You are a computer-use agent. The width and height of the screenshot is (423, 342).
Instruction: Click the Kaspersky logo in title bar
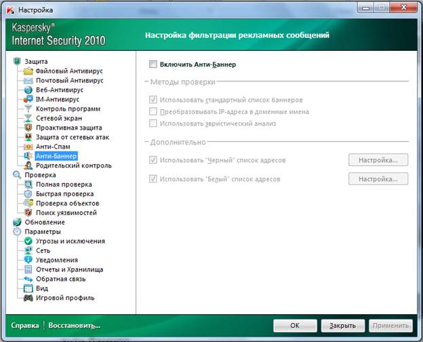coord(11,10)
